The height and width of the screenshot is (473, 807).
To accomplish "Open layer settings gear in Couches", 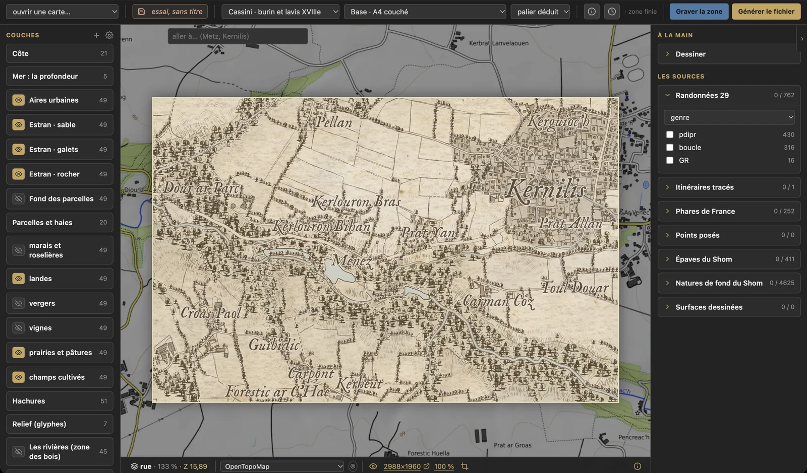I will [x=109, y=35].
